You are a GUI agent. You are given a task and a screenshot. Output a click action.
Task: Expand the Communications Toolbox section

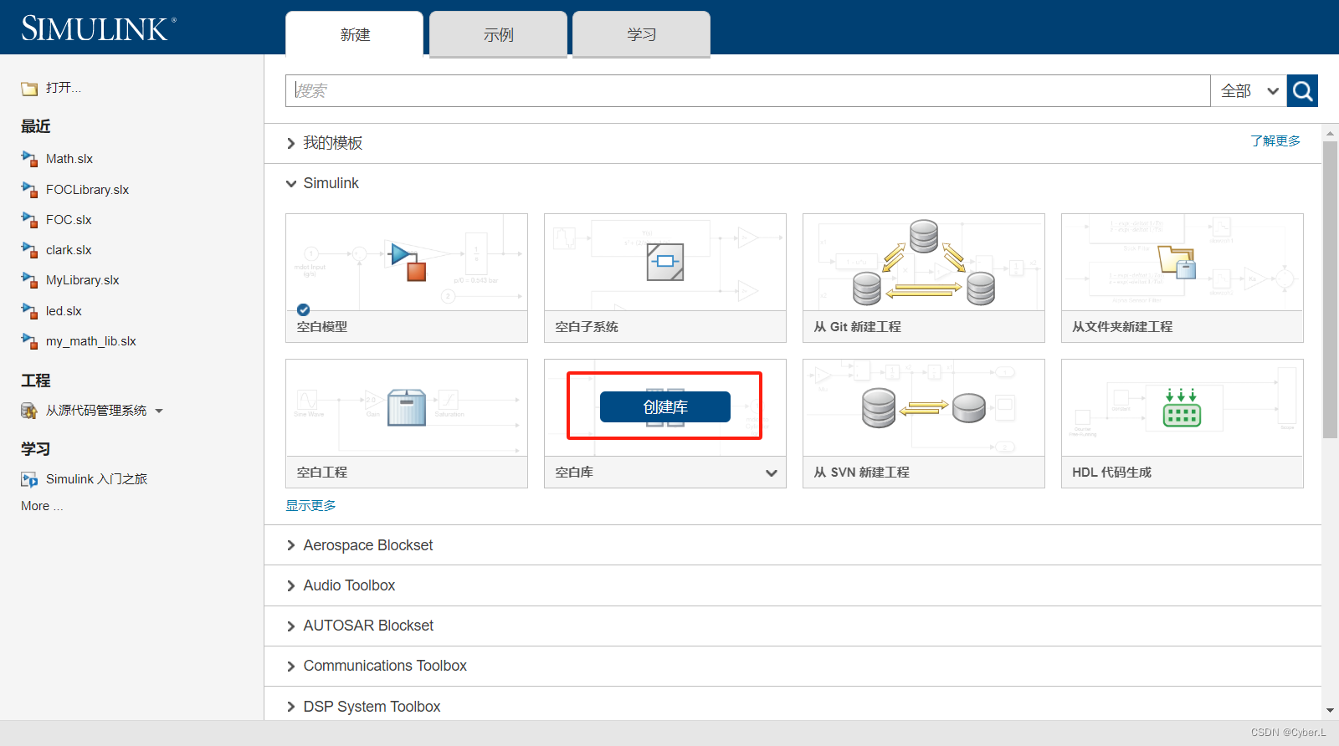click(290, 667)
